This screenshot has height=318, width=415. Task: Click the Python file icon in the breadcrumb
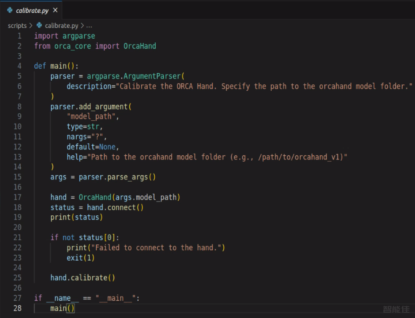point(39,26)
